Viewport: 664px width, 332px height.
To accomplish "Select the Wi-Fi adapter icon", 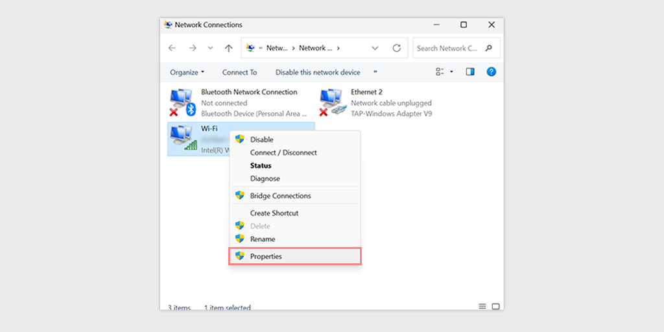I will 184,139.
